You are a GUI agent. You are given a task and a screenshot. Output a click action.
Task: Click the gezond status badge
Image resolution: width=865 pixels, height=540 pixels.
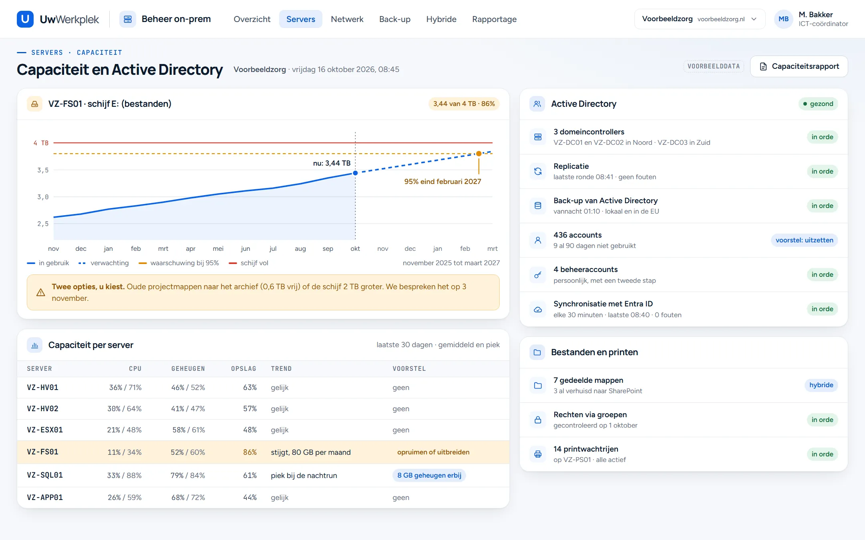point(818,104)
